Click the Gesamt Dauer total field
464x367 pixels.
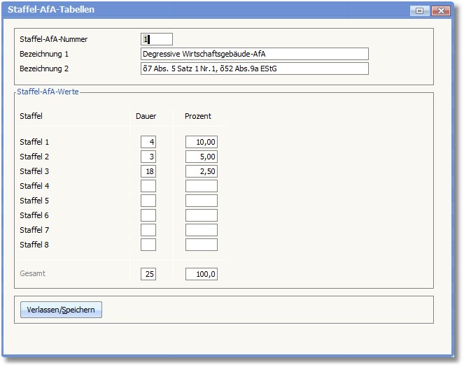point(148,274)
